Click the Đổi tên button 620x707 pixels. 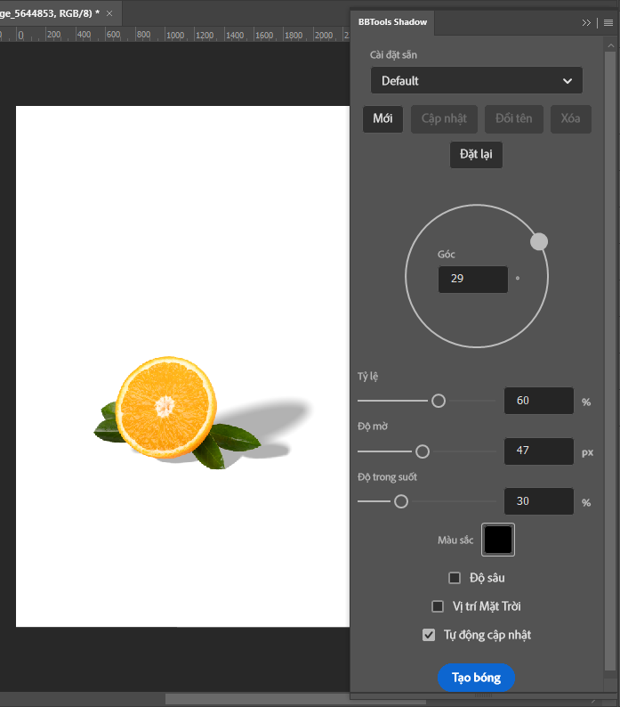(x=514, y=119)
